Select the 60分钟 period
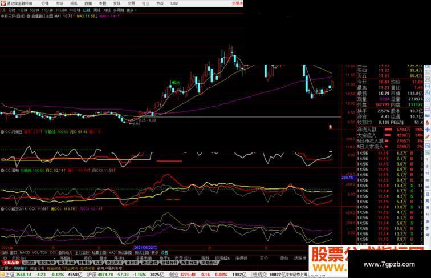 (75, 10)
